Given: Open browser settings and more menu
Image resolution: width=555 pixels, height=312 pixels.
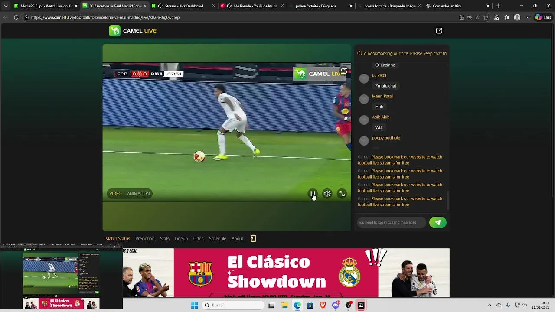Looking at the screenshot, I should click(x=527, y=17).
